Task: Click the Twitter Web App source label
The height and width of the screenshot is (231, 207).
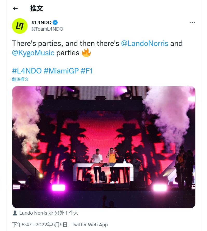Action: pyautogui.click(x=90, y=225)
